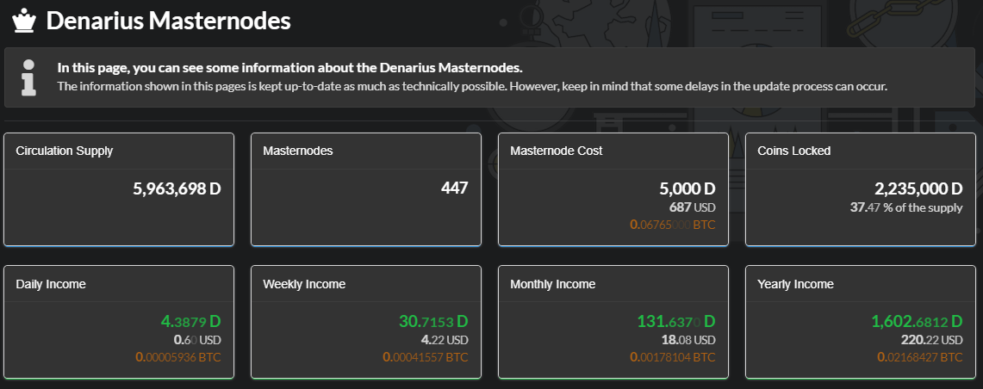
Task: Click the 30.7153 D weekly income amount
Action: (x=434, y=321)
